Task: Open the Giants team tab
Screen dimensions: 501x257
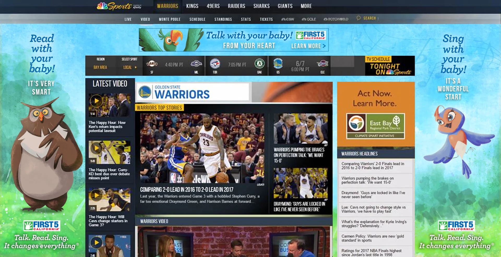Action: click(285, 6)
